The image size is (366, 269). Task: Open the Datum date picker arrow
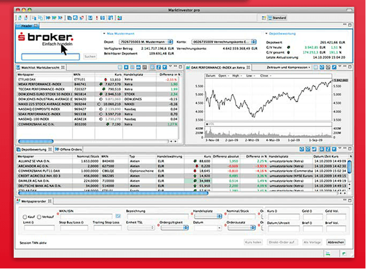click(219, 228)
